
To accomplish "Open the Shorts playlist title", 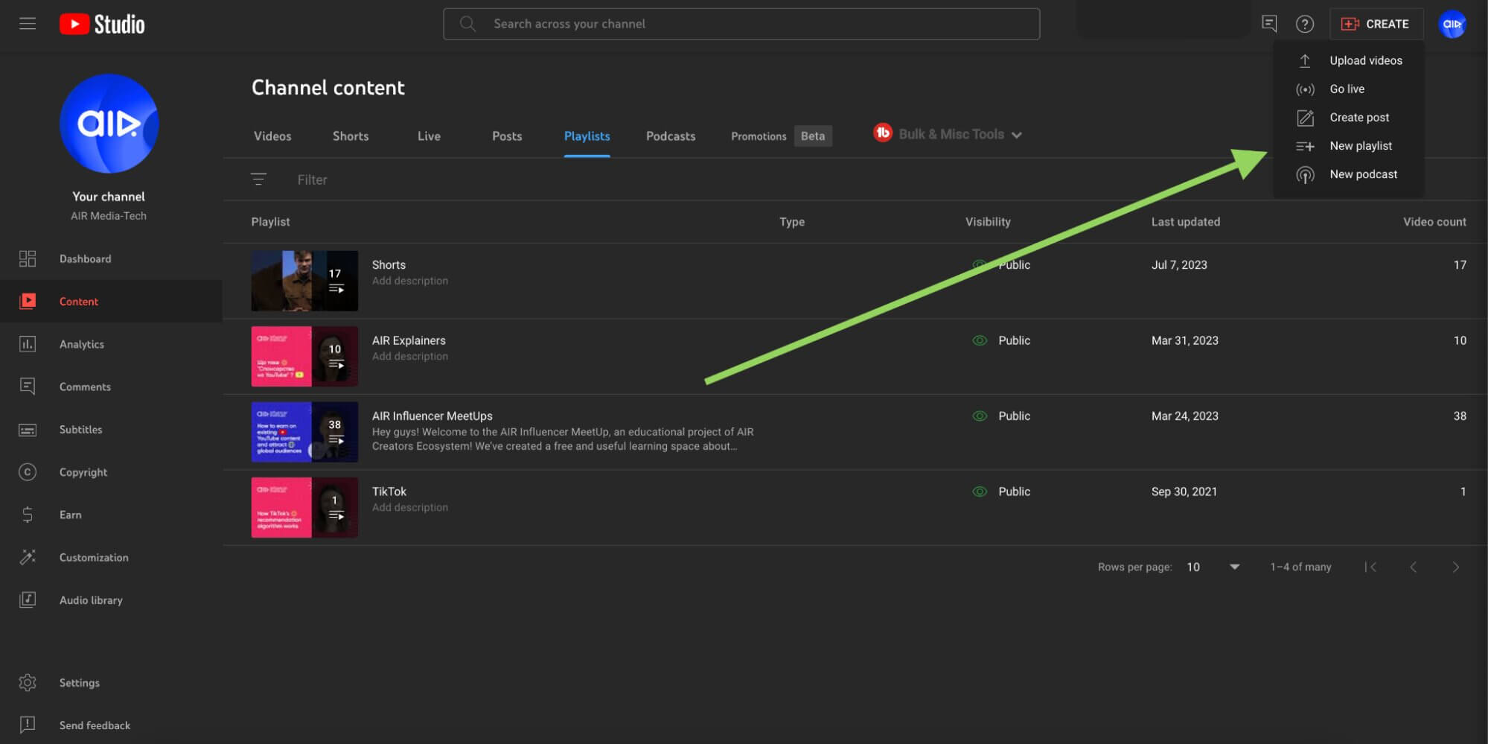I will (389, 265).
